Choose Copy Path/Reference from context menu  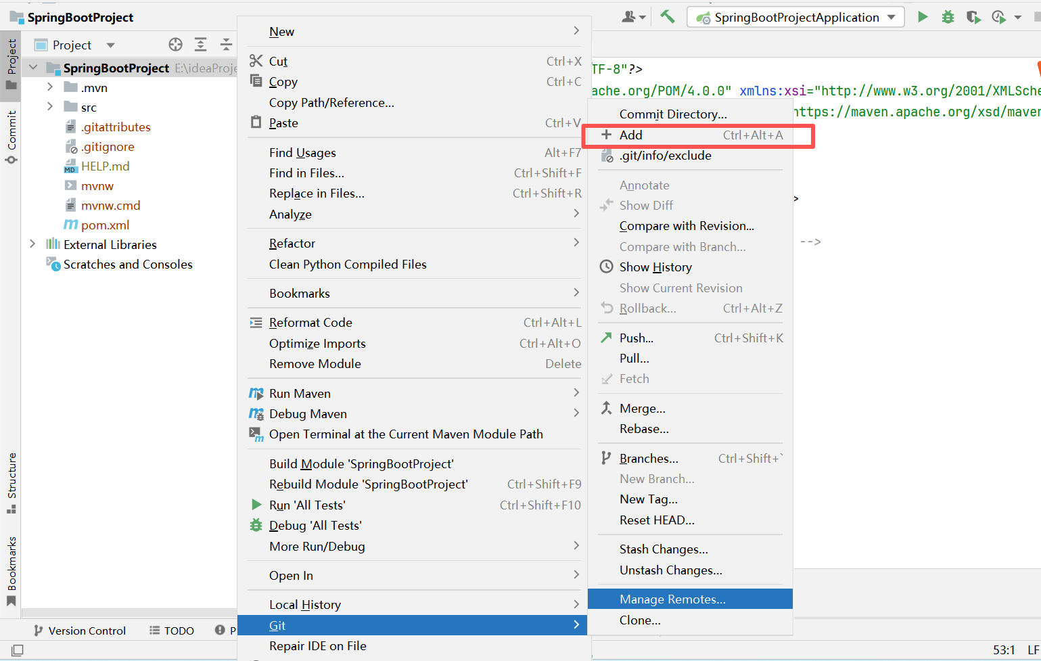415,103
